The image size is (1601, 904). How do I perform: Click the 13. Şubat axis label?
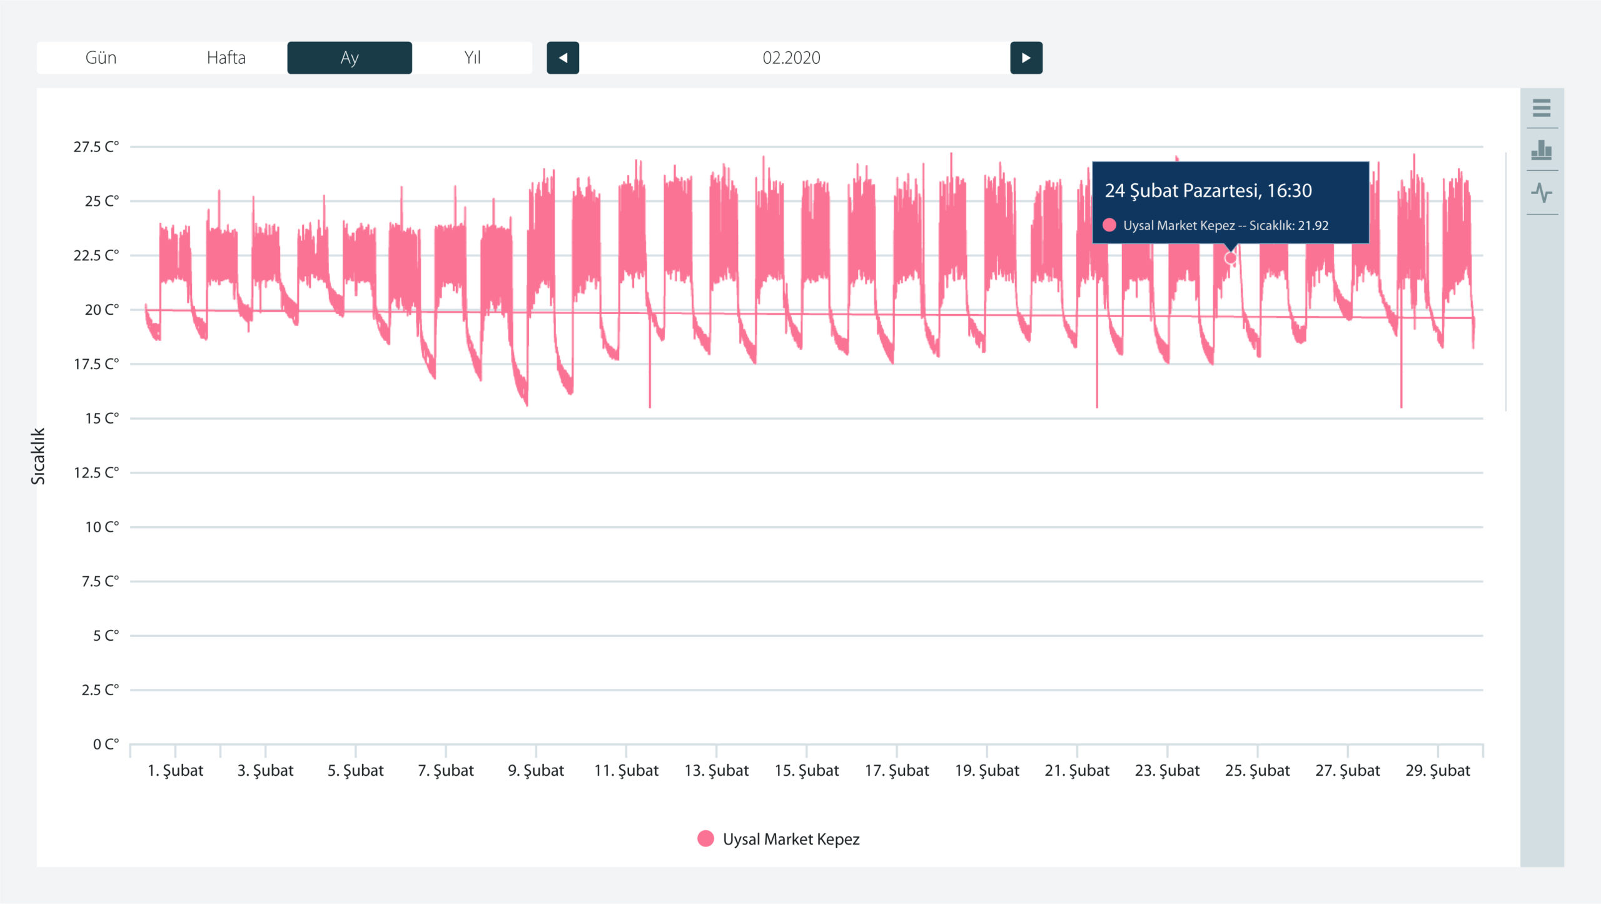click(717, 770)
